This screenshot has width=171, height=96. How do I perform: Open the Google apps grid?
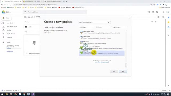pos(164,12)
